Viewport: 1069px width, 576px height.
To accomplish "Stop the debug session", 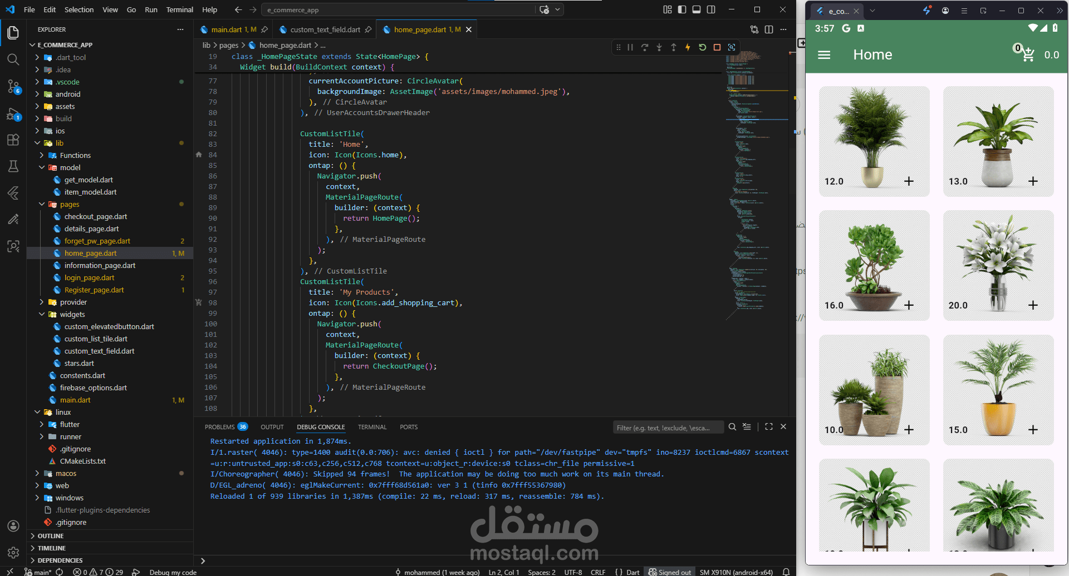I will click(x=717, y=47).
